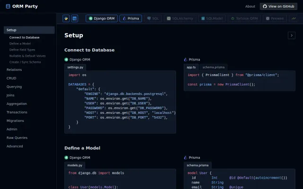This screenshot has width=303, height=189.
Task: Click the View on GitHub button
Action: coord(278,6)
